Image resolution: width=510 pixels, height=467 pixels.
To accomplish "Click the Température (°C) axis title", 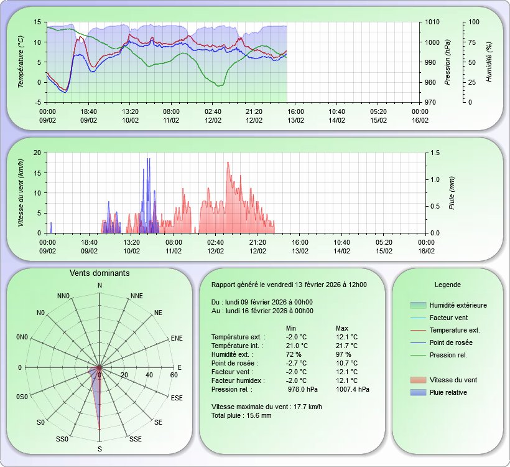I will [21, 61].
